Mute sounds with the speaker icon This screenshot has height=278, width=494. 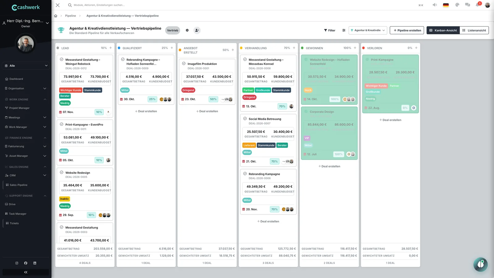point(435,5)
